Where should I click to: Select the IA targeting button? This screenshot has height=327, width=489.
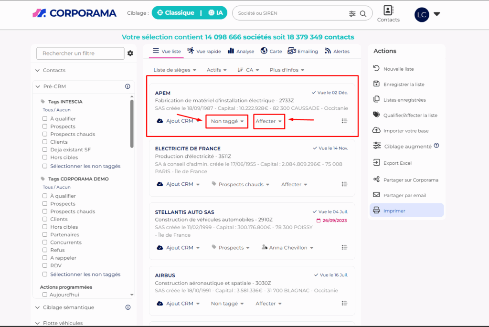(215, 13)
